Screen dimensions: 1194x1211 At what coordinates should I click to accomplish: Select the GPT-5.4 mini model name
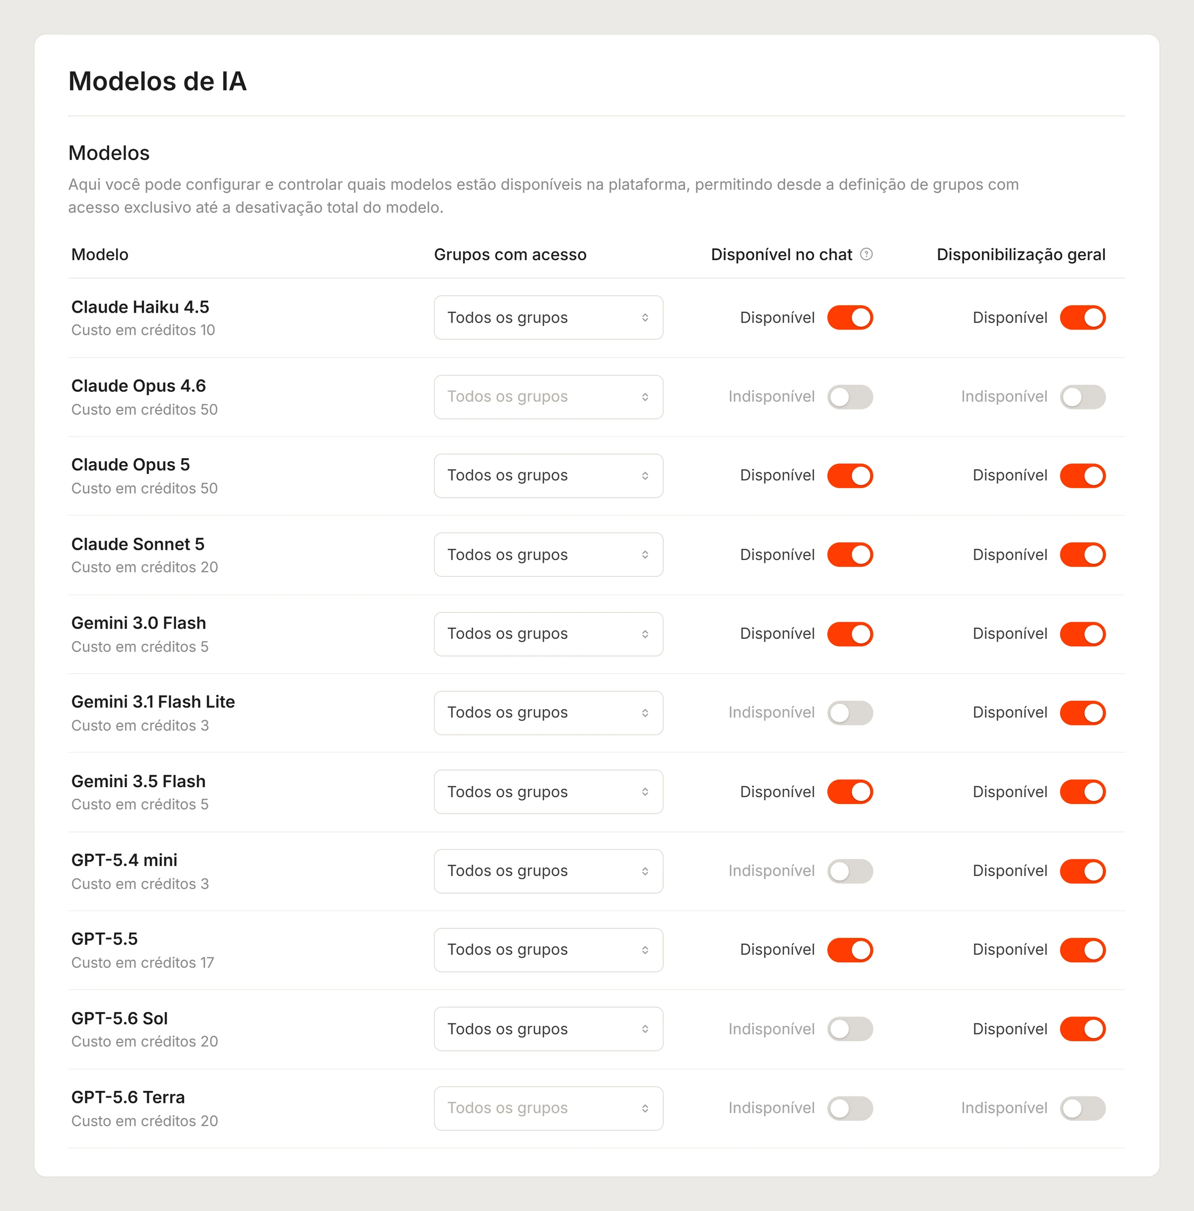point(124,860)
